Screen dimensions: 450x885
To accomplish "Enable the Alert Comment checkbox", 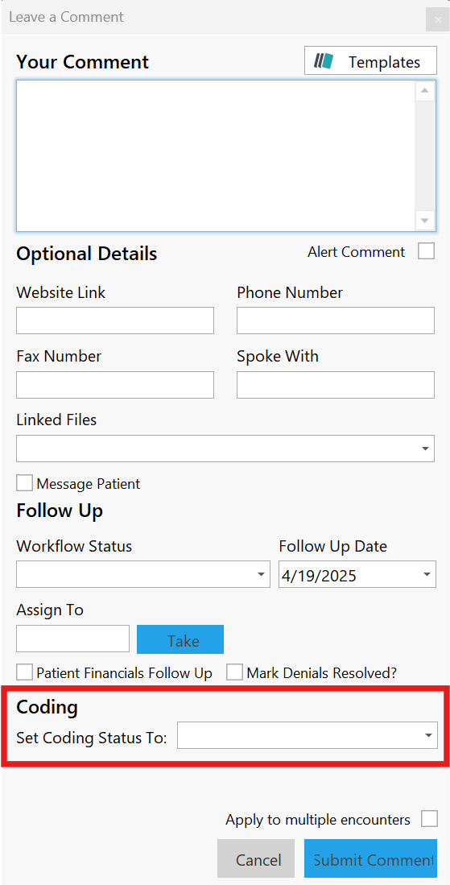I will [427, 251].
